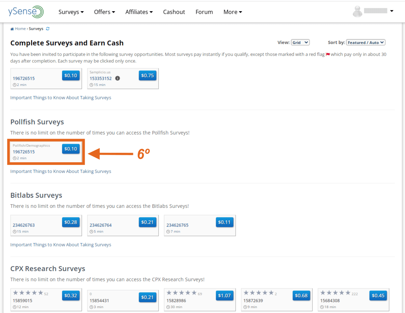Click the clock icon on the 18 min survey
This screenshot has width=405, height=313.
[322, 307]
